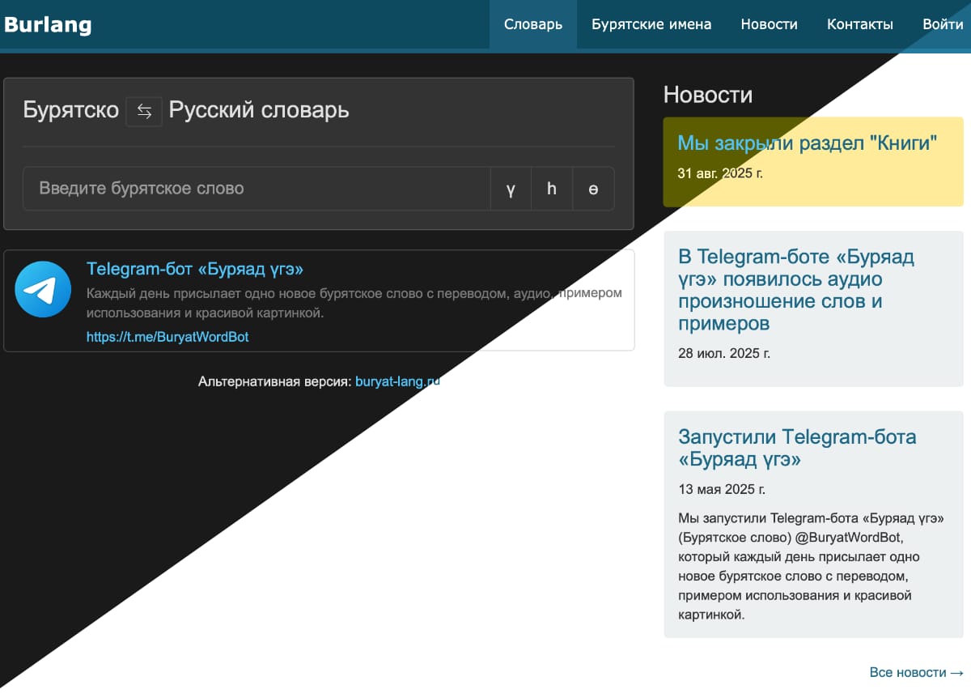Open the Контакты page
The height and width of the screenshot is (698, 971).
click(x=859, y=24)
